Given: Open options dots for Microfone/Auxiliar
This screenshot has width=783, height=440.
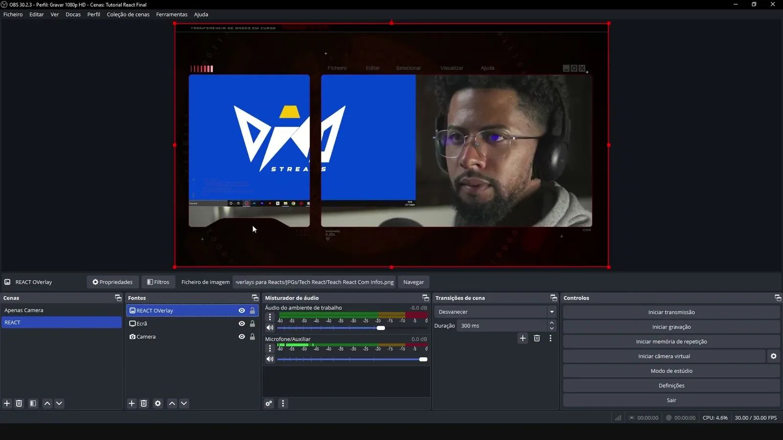Looking at the screenshot, I should pos(270,349).
